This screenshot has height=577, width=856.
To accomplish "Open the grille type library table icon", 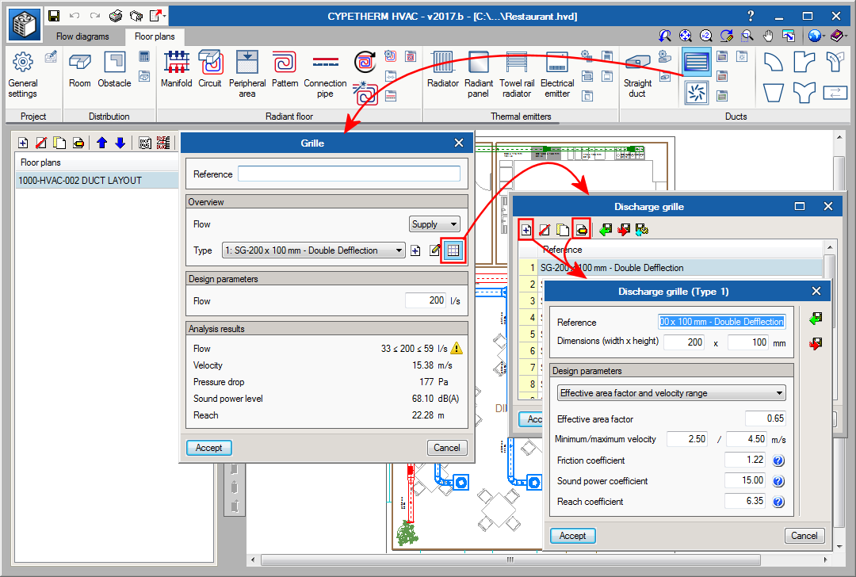I will click(453, 250).
